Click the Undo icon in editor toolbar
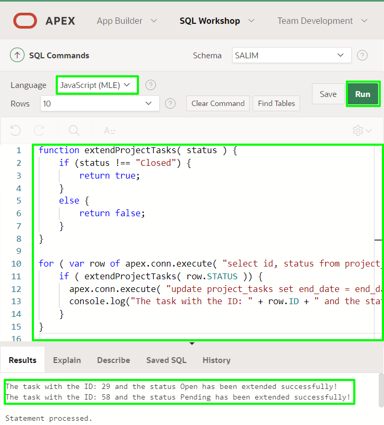The image size is (384, 425). 15,130
